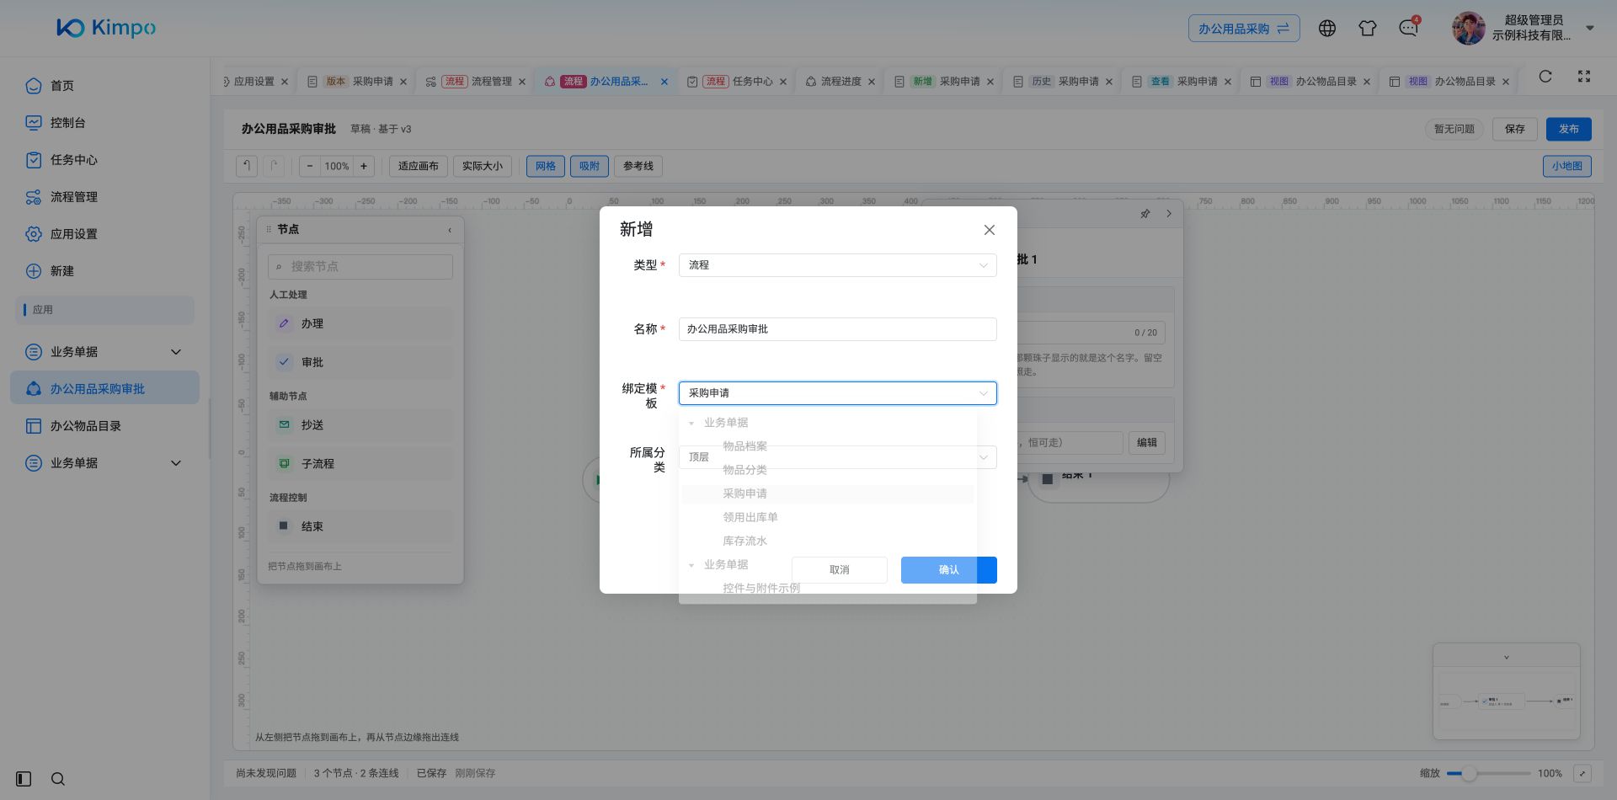Image resolution: width=1617 pixels, height=800 pixels.
Task: Click the 名称 input field
Action: coord(838,329)
